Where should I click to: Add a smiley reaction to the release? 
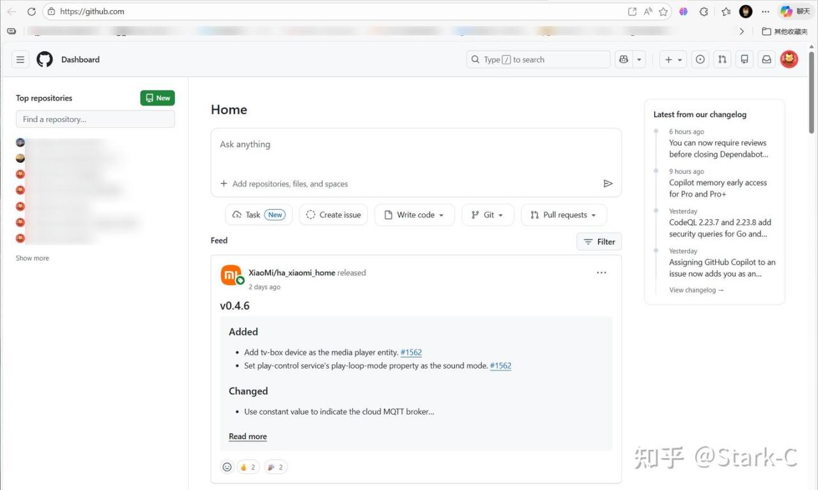coord(227,467)
